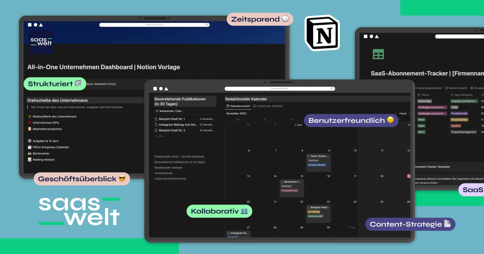Open the Mission/Werte des Unternehmens page
This screenshot has height=254, width=484.
(54, 116)
